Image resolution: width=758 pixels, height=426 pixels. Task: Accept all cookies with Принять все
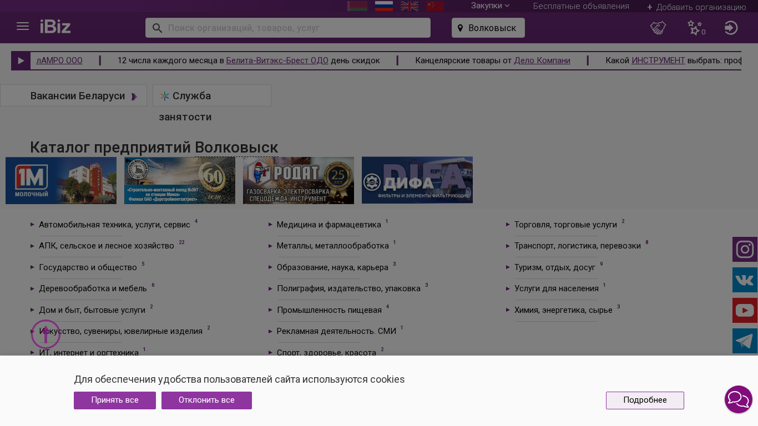115,400
